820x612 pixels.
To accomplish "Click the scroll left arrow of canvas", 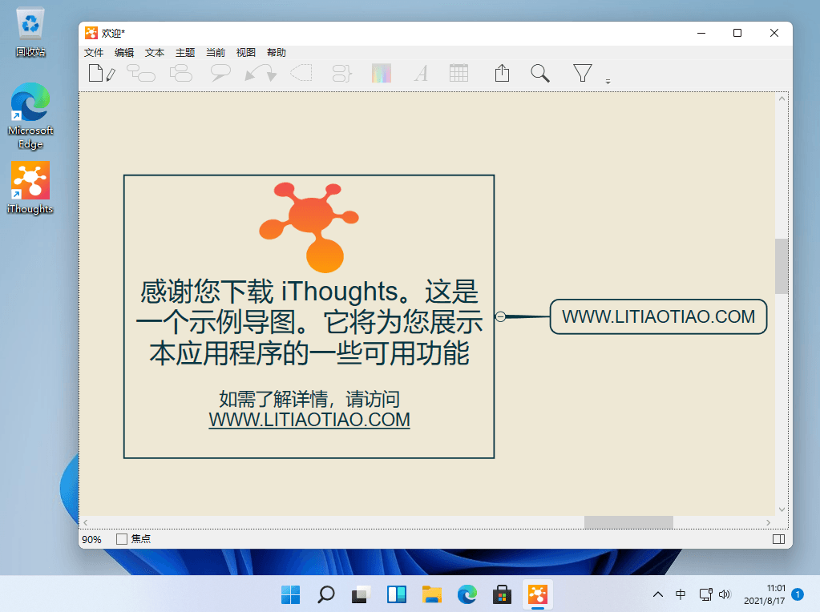I will tap(85, 522).
